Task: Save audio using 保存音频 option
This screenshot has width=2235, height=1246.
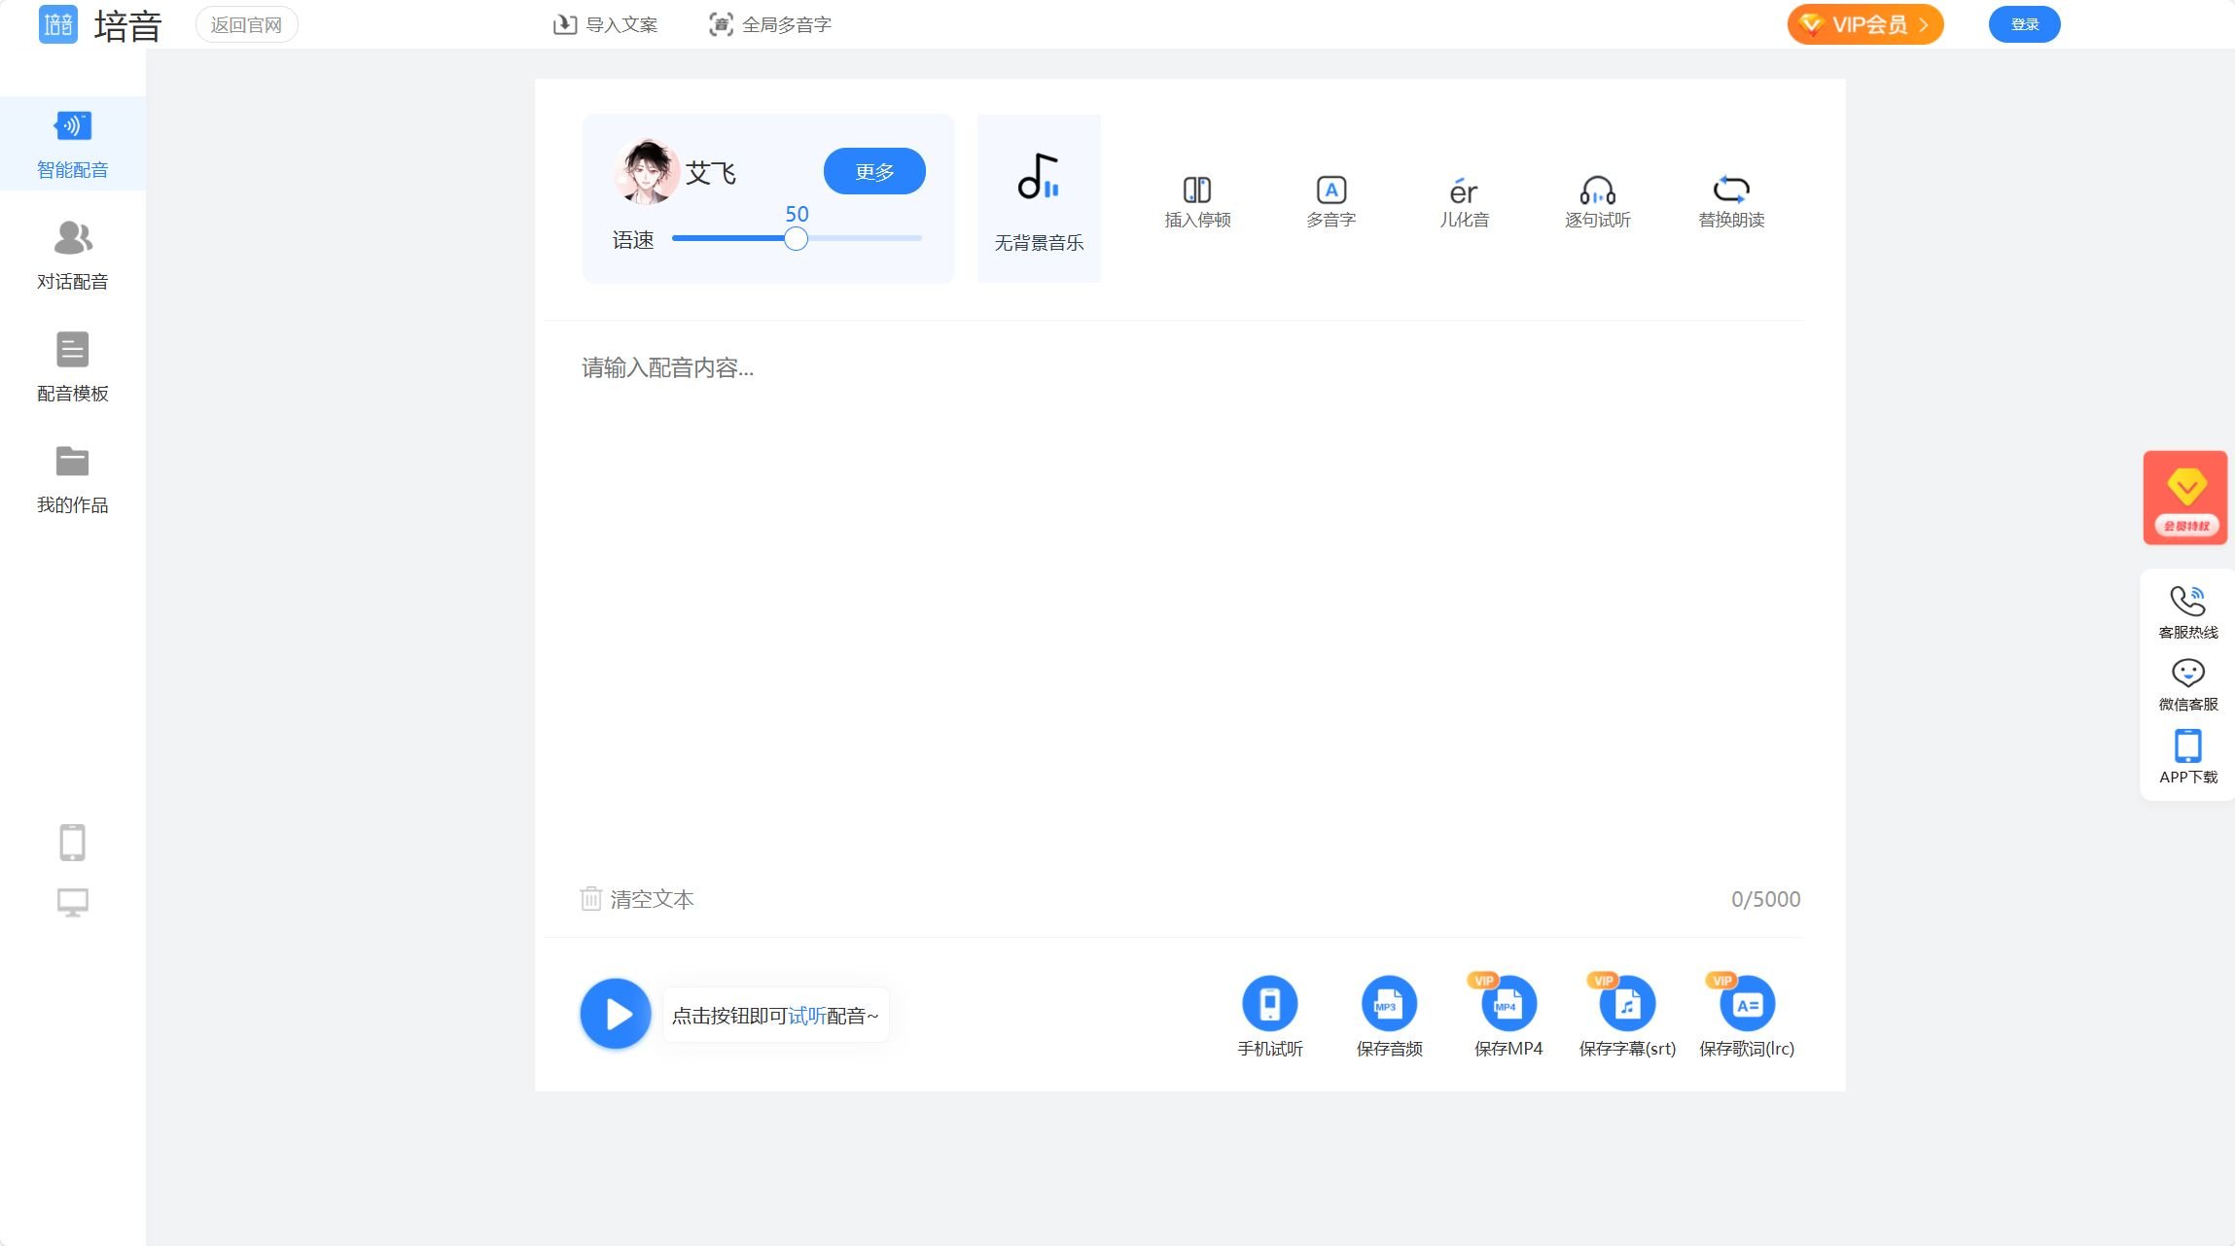Action: (x=1388, y=1014)
